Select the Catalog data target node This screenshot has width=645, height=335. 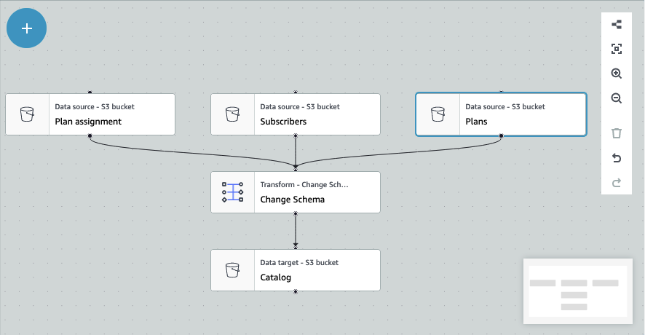coord(317,270)
